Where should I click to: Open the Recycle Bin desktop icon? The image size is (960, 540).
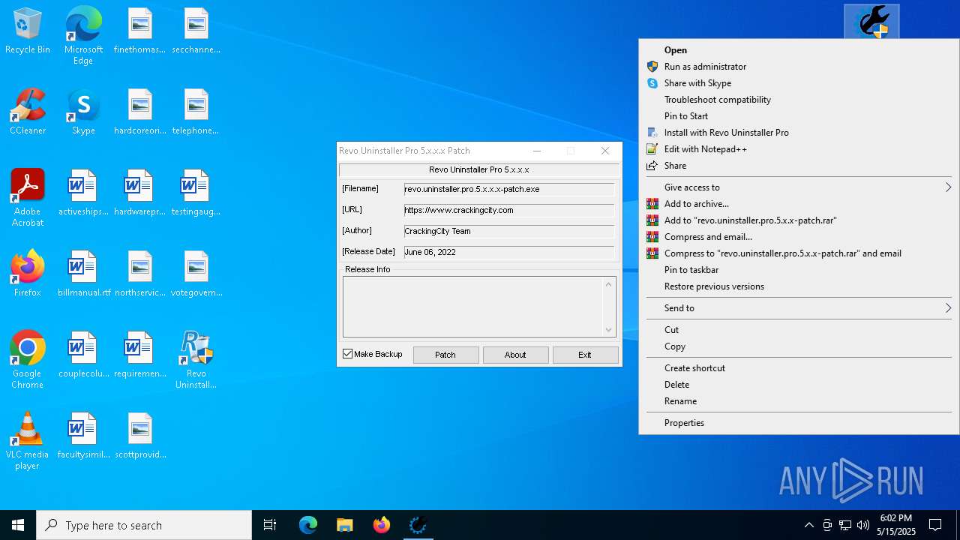(x=28, y=31)
